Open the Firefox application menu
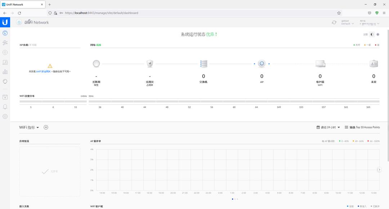389x209 pixels. [x=384, y=13]
